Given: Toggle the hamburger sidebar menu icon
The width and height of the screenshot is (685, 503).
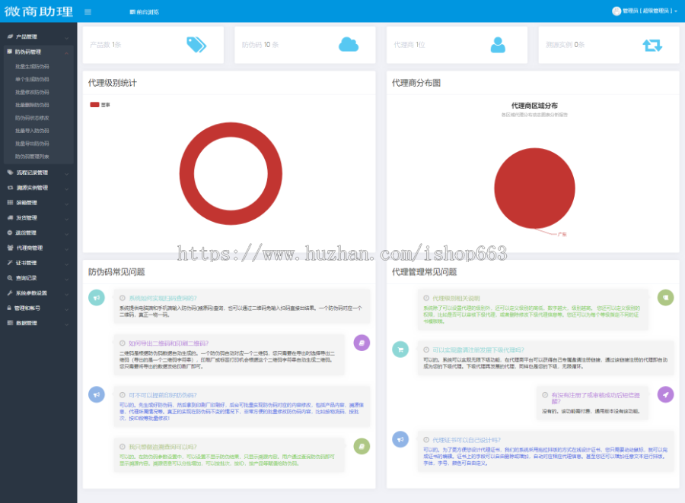Looking at the screenshot, I should tap(88, 12).
